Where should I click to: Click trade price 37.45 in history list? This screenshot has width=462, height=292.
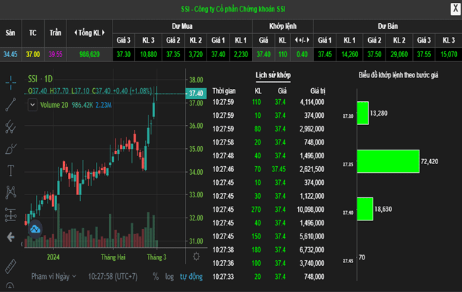pyautogui.click(x=279, y=169)
